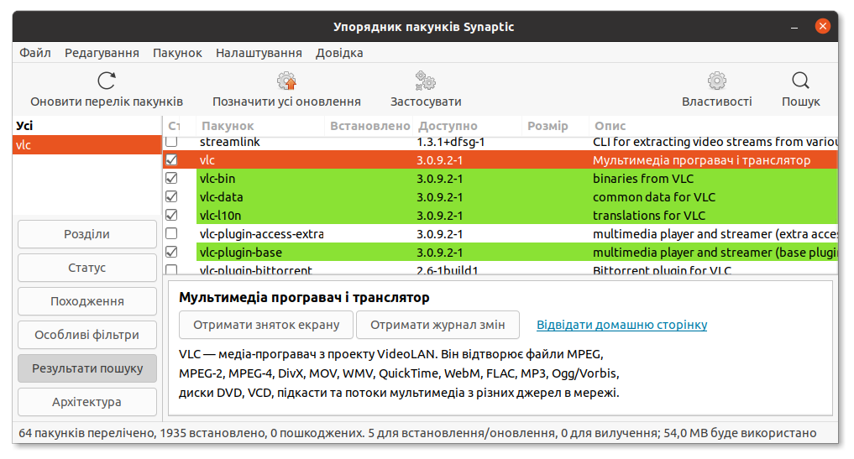Select the vlc-data package name
This screenshot has width=854, height=459.
click(221, 197)
